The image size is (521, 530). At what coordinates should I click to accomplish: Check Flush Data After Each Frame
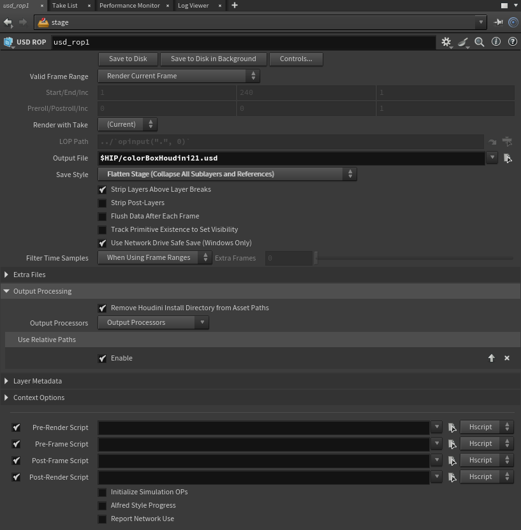103,216
